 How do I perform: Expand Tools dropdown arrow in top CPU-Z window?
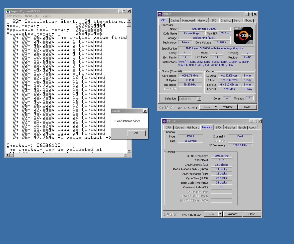tap(216, 107)
